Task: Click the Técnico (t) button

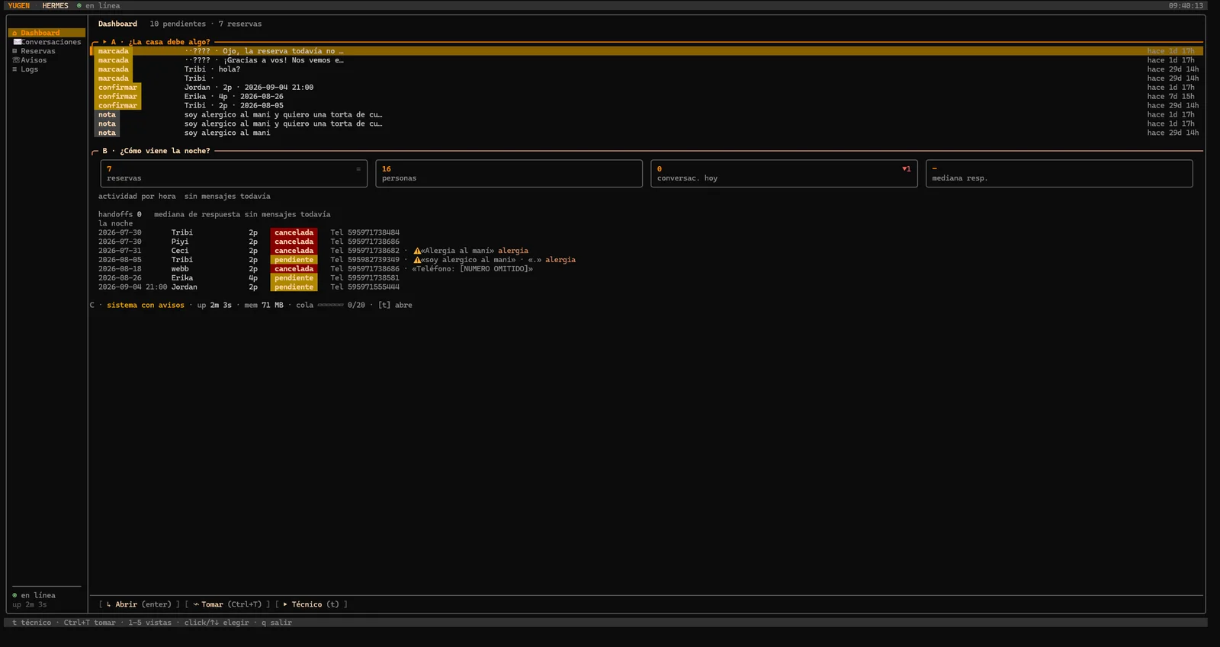Action: point(311,604)
